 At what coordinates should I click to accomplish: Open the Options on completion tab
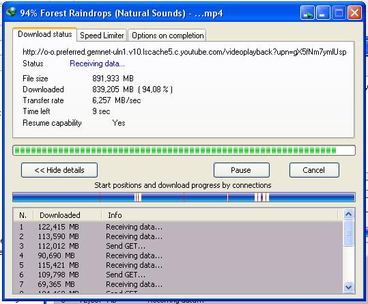point(167,36)
